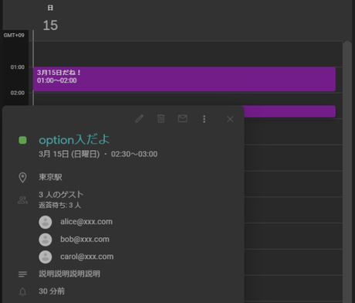The height and width of the screenshot is (303, 355).
Task: Click the 30 分前 reminder text
Action: 52,291
